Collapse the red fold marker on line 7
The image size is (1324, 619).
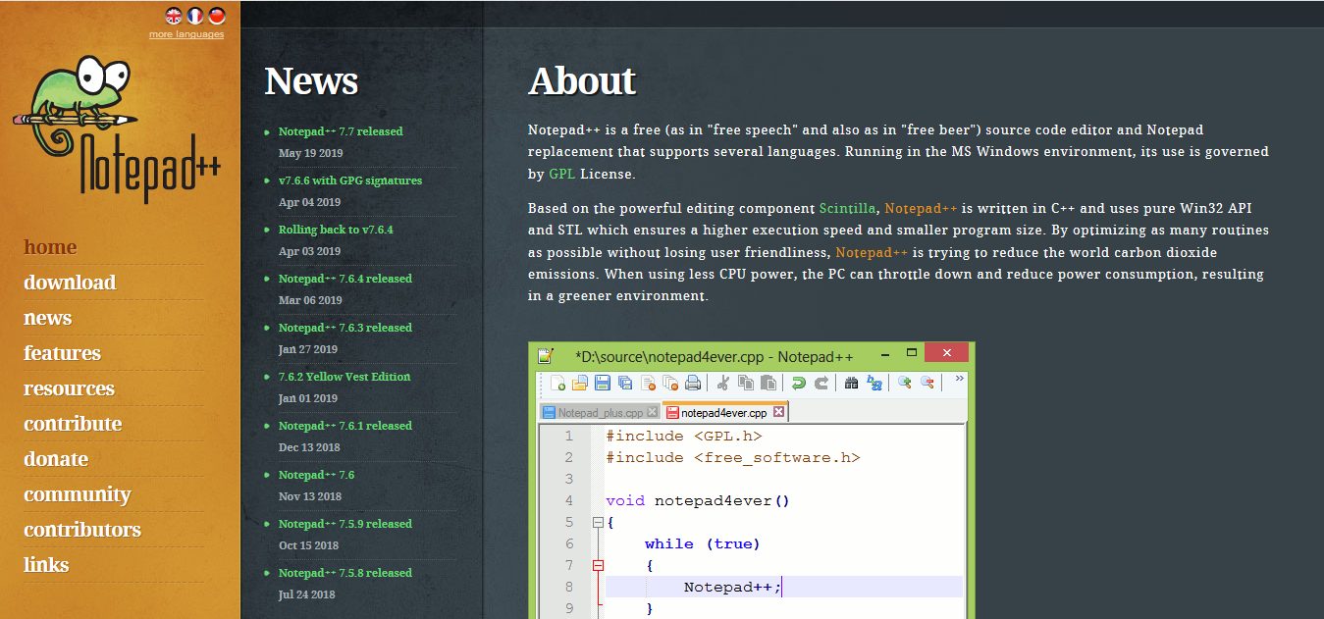tap(598, 565)
